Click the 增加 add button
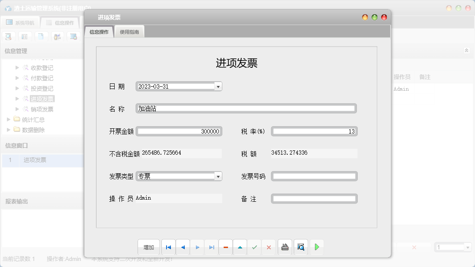475x267 pixels. coord(148,247)
